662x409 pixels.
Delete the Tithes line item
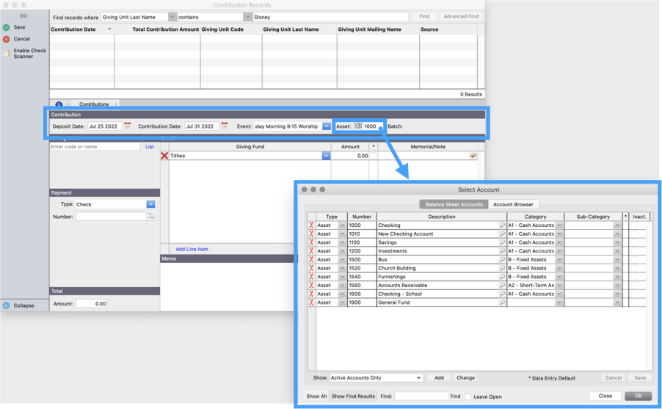coord(164,156)
